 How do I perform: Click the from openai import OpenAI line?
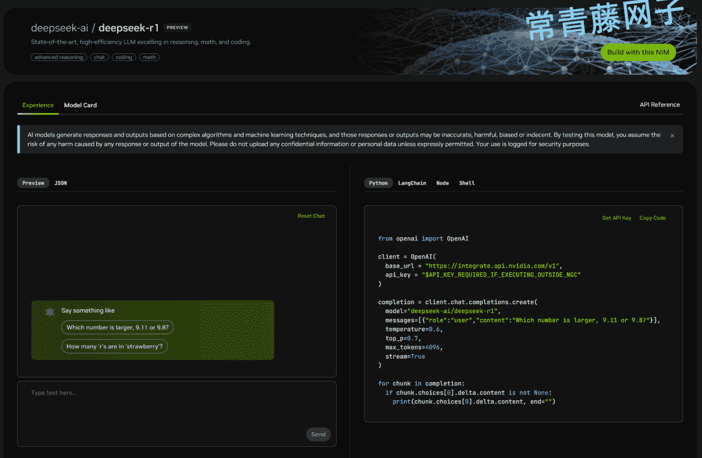click(x=423, y=239)
